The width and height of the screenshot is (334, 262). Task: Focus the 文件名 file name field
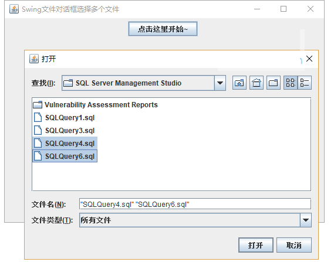195,204
